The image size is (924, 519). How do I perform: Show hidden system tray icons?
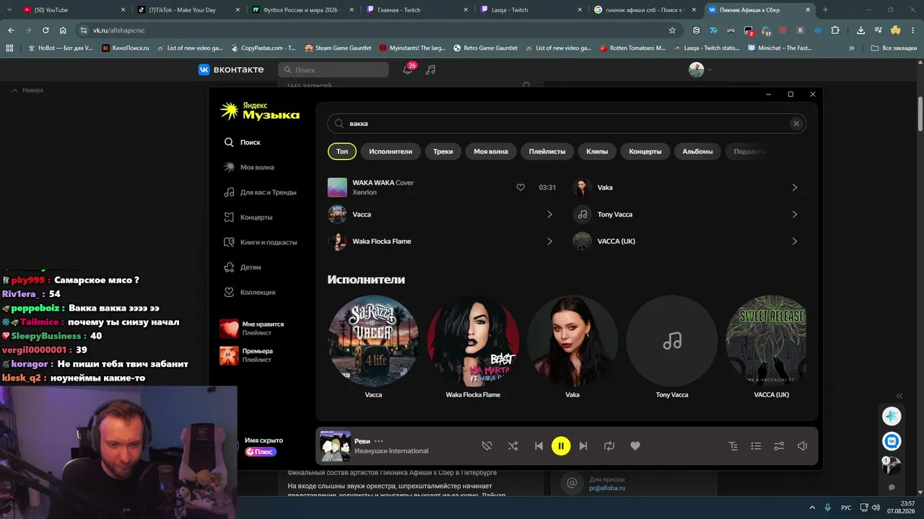[x=812, y=507]
